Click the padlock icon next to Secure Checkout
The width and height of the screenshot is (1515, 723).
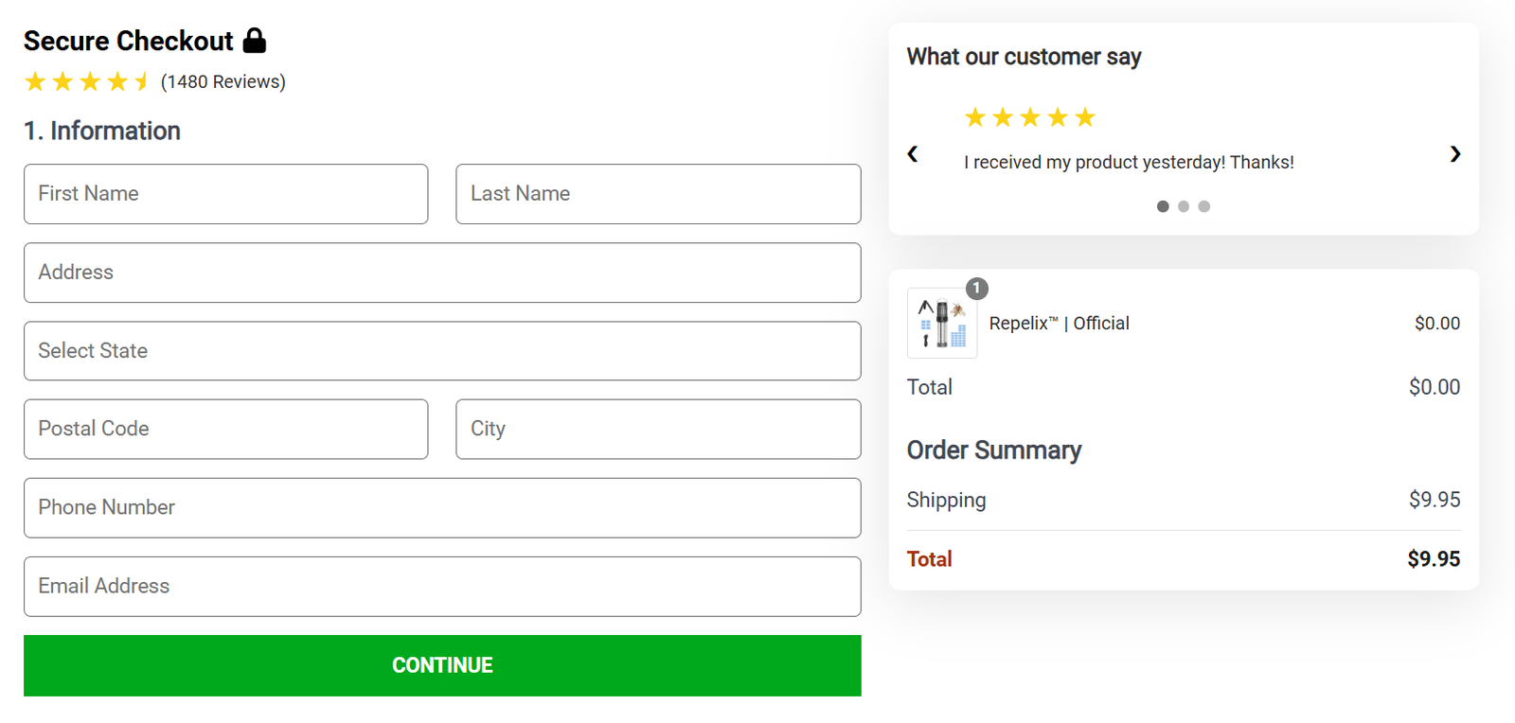coord(253,41)
